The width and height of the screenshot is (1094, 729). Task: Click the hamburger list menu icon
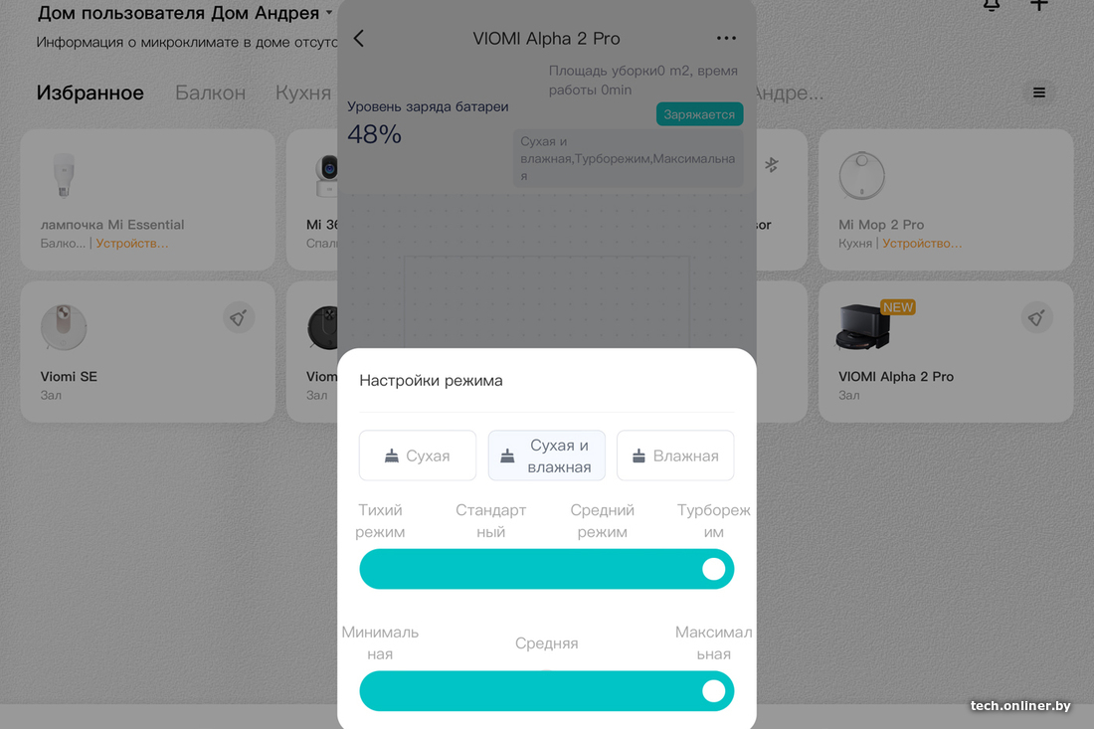click(x=1039, y=92)
